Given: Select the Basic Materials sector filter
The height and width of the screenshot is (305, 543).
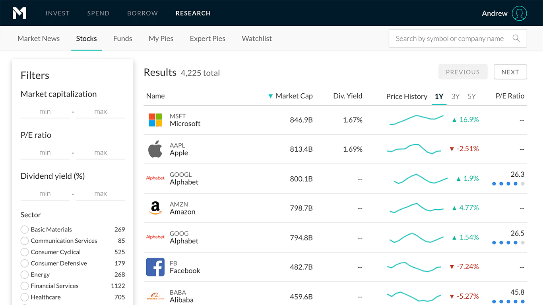Looking at the screenshot, I should pos(25,230).
